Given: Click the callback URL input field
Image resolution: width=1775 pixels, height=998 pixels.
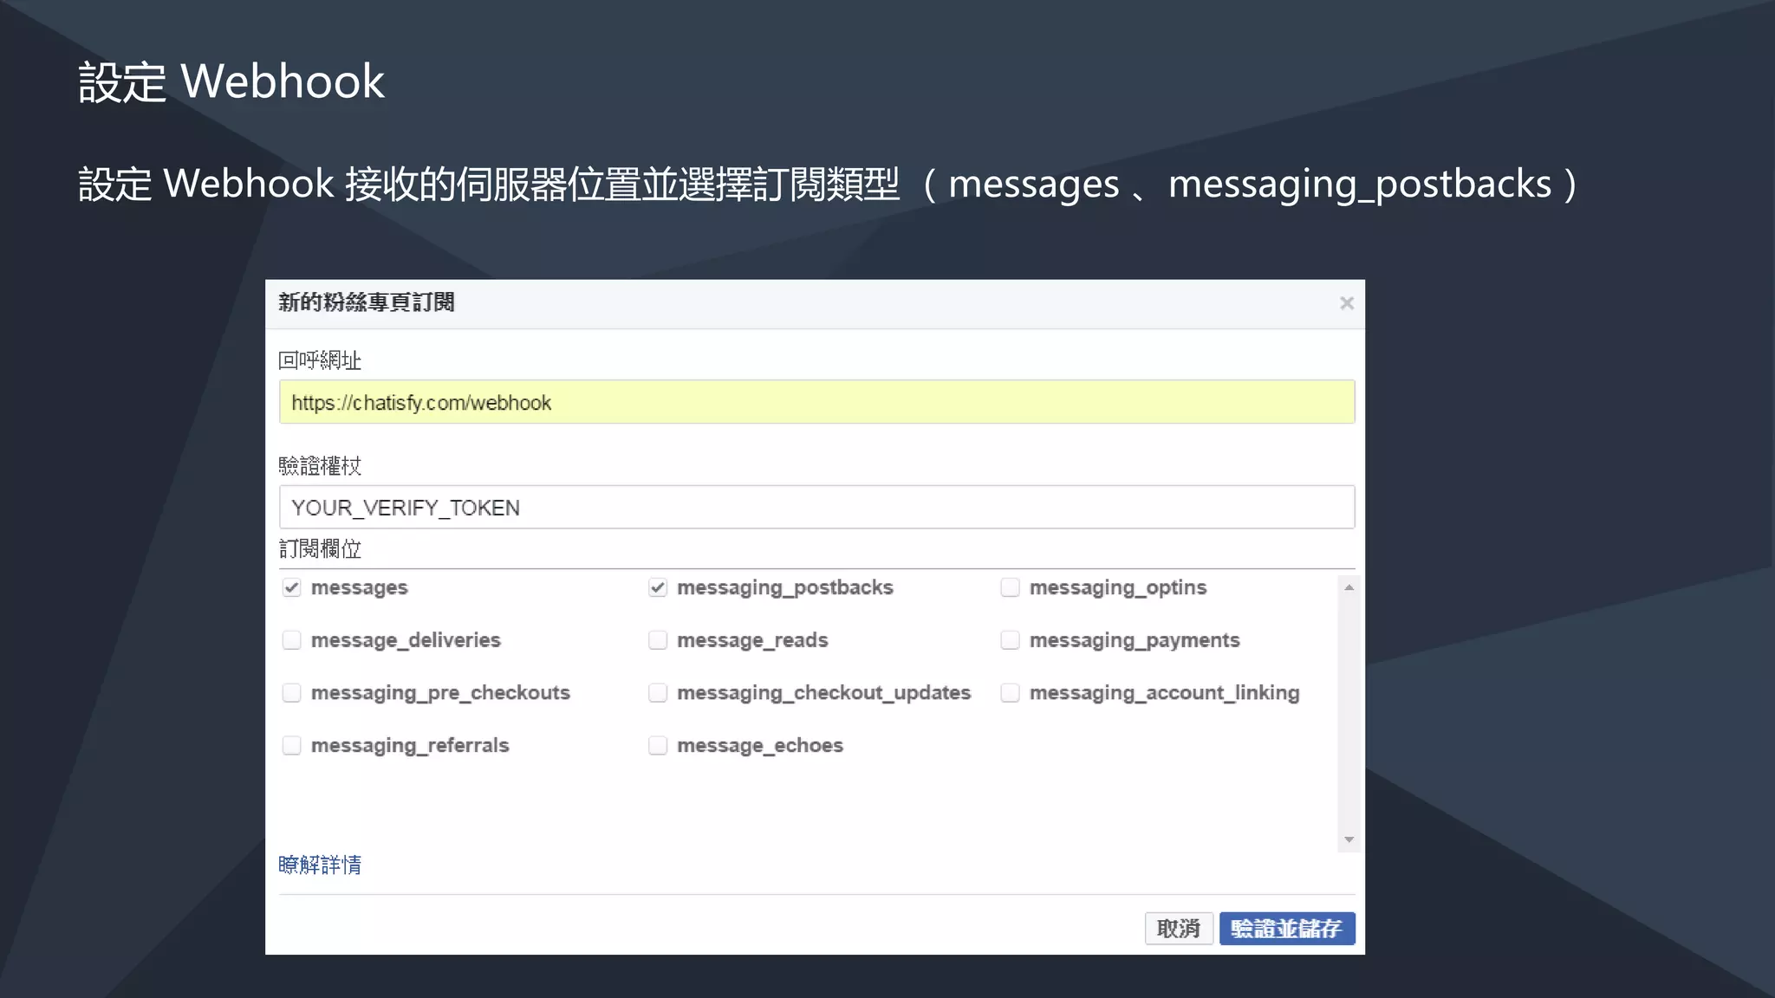Looking at the screenshot, I should pyautogui.click(x=816, y=402).
